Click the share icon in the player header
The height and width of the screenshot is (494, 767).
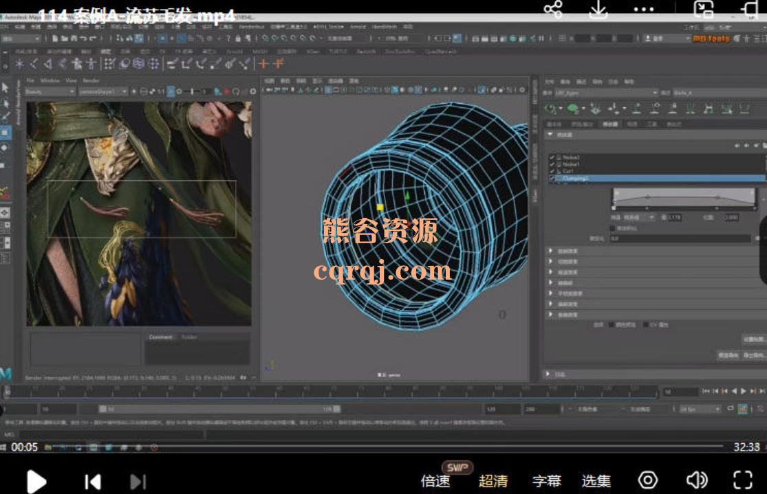coord(553,10)
